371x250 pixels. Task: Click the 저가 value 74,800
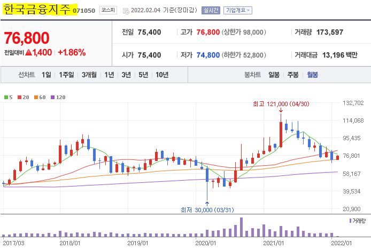[x=208, y=55]
